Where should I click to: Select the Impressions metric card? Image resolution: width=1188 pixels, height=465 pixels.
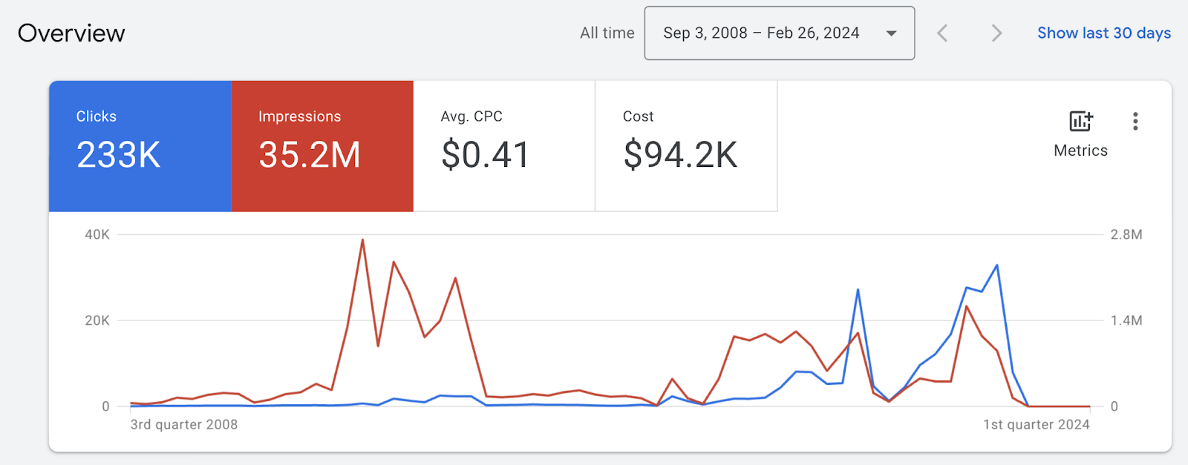click(x=322, y=146)
